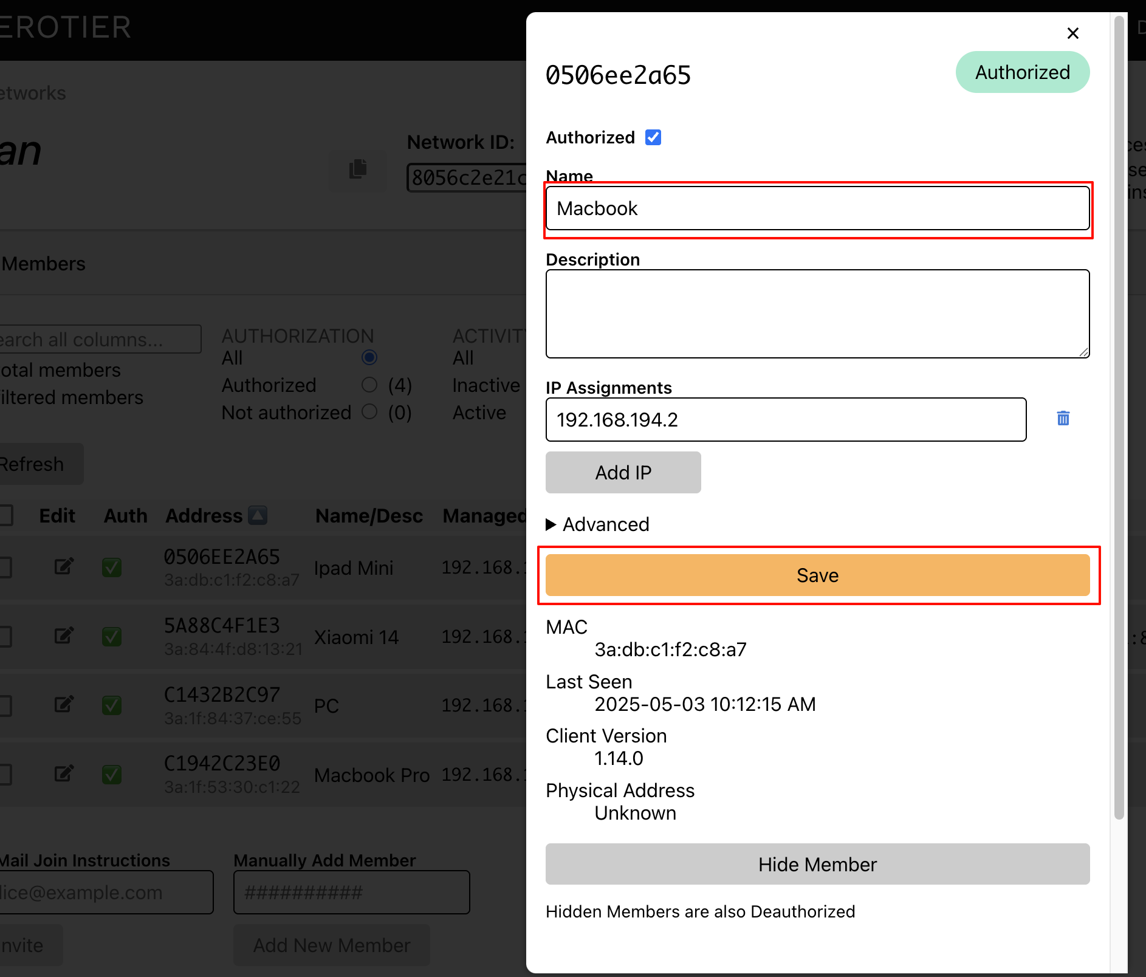Open edit icon for PC member
This screenshot has height=977, width=1146.
click(64, 705)
